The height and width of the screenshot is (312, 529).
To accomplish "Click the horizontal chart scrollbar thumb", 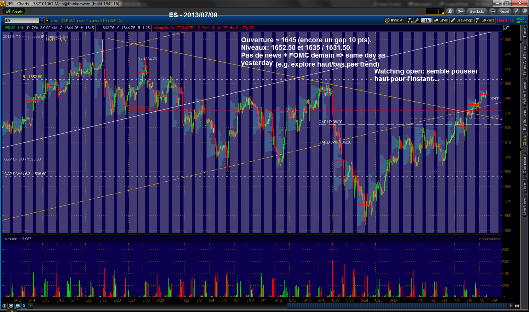I will [x=397, y=306].
